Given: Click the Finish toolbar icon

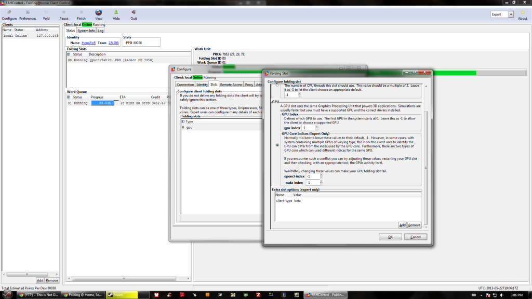Looking at the screenshot, I should [x=81, y=15].
